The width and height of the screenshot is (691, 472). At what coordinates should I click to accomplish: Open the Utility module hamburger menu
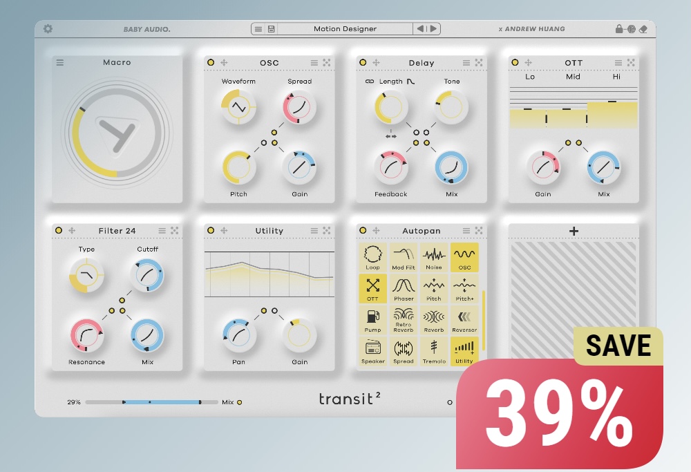tap(314, 231)
